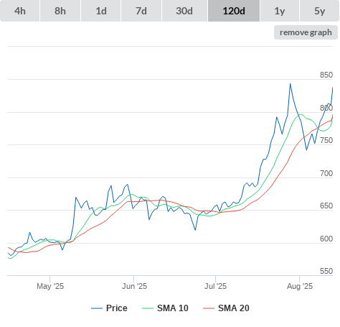The width and height of the screenshot is (340, 327).
Task: Click the active 120d tab
Action: [x=234, y=11]
